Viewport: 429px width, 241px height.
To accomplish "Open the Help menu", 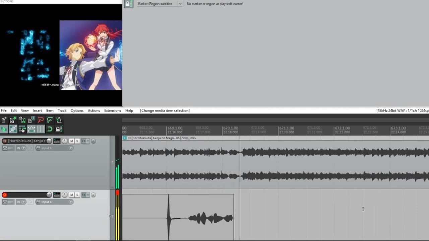I will [129, 110].
